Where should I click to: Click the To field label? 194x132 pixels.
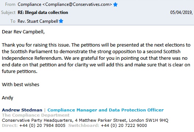13,21
